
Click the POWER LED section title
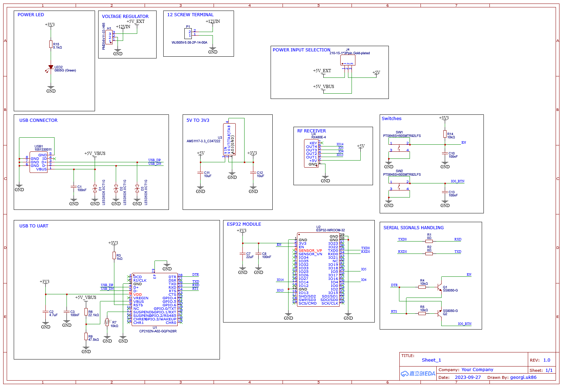pos(31,15)
